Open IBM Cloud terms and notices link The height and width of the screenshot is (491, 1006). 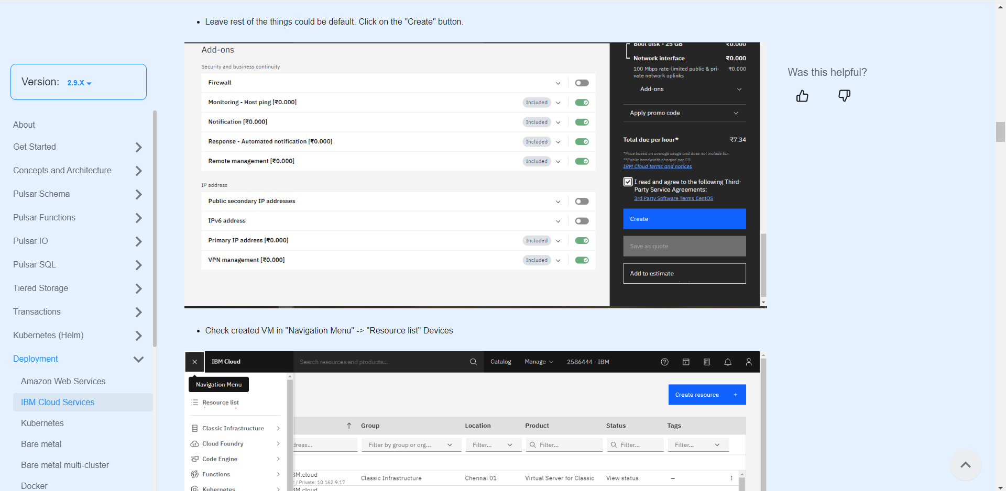click(657, 166)
